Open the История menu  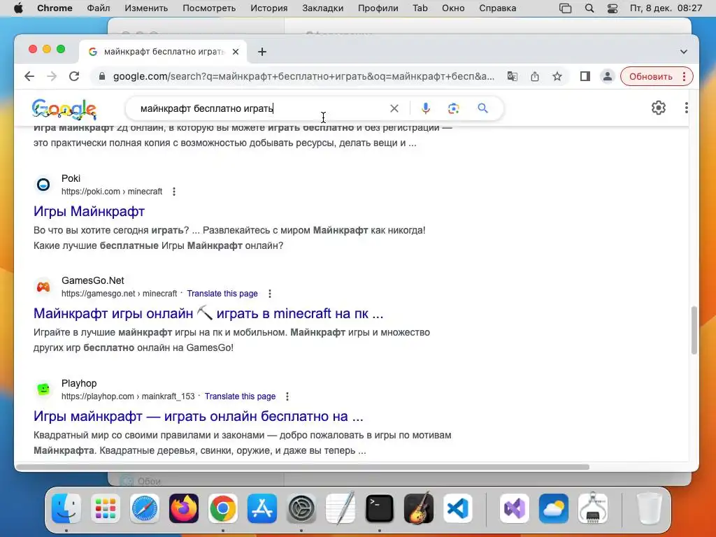269,8
